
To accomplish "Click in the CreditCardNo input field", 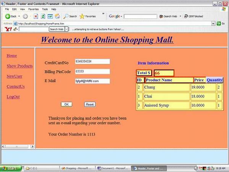I will point(92,62).
